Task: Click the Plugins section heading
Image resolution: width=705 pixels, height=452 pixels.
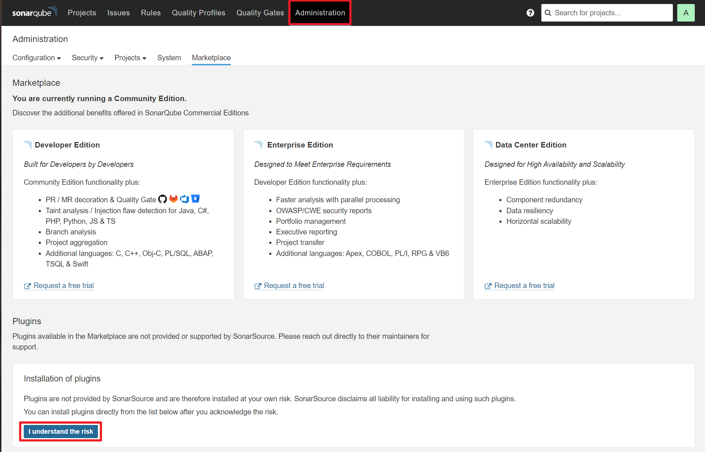Action: point(27,321)
